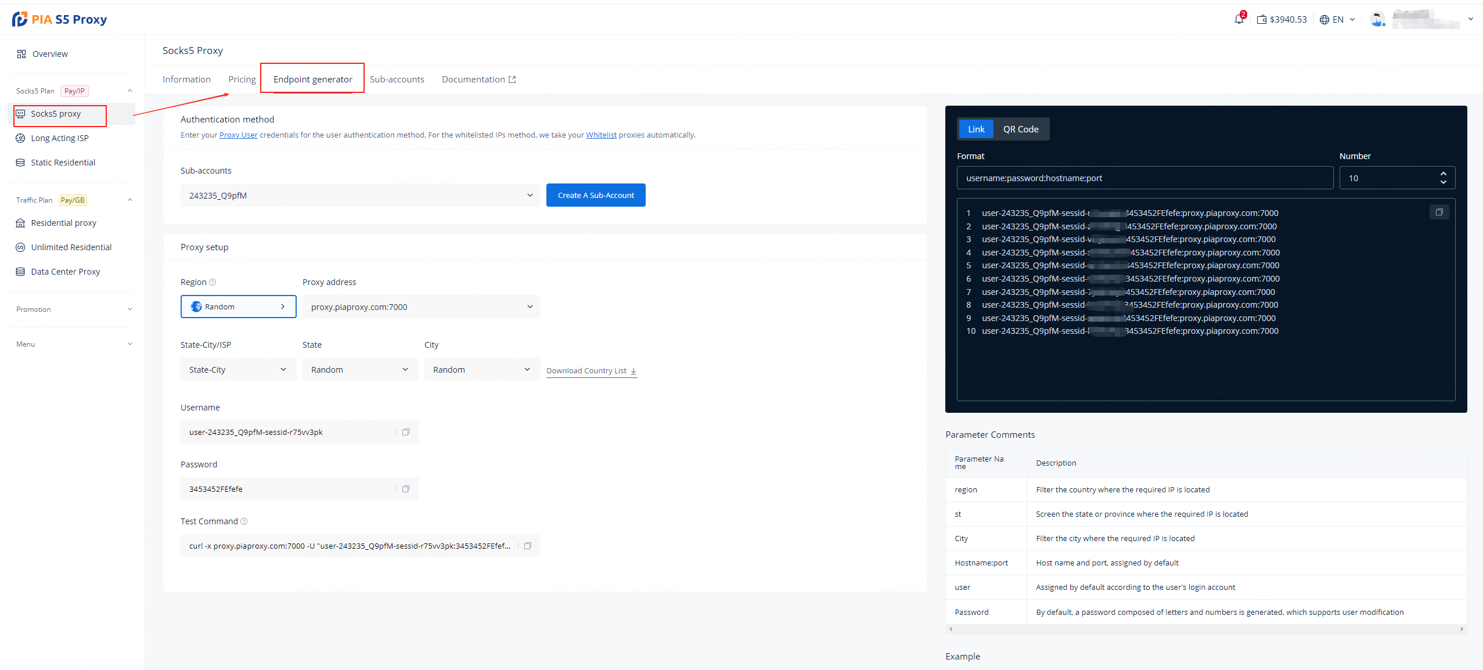Select the Link output mode

pos(976,129)
